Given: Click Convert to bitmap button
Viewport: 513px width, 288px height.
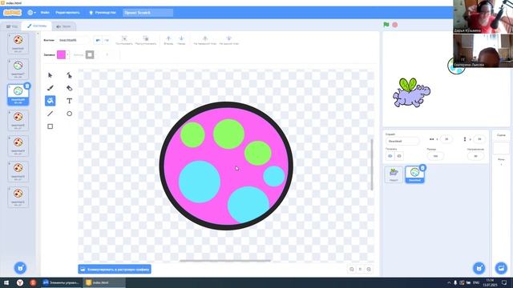Looking at the screenshot, I should tap(115, 270).
